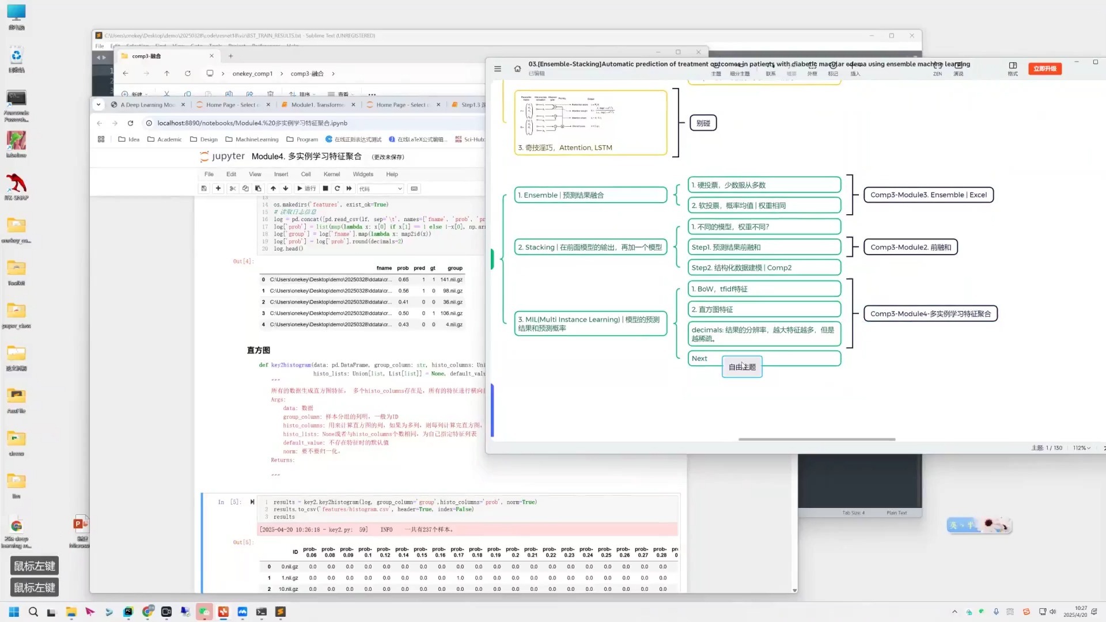The height and width of the screenshot is (622, 1106).
Task: Open the Jupyter Kernel menu
Action: coord(332,174)
